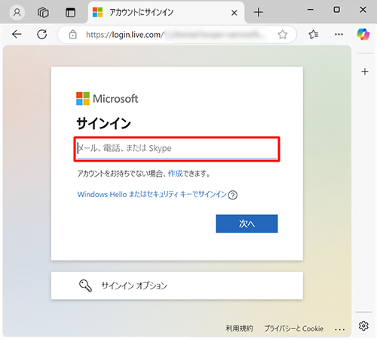Open the browser profile icon
The image size is (377, 339).
click(x=17, y=12)
